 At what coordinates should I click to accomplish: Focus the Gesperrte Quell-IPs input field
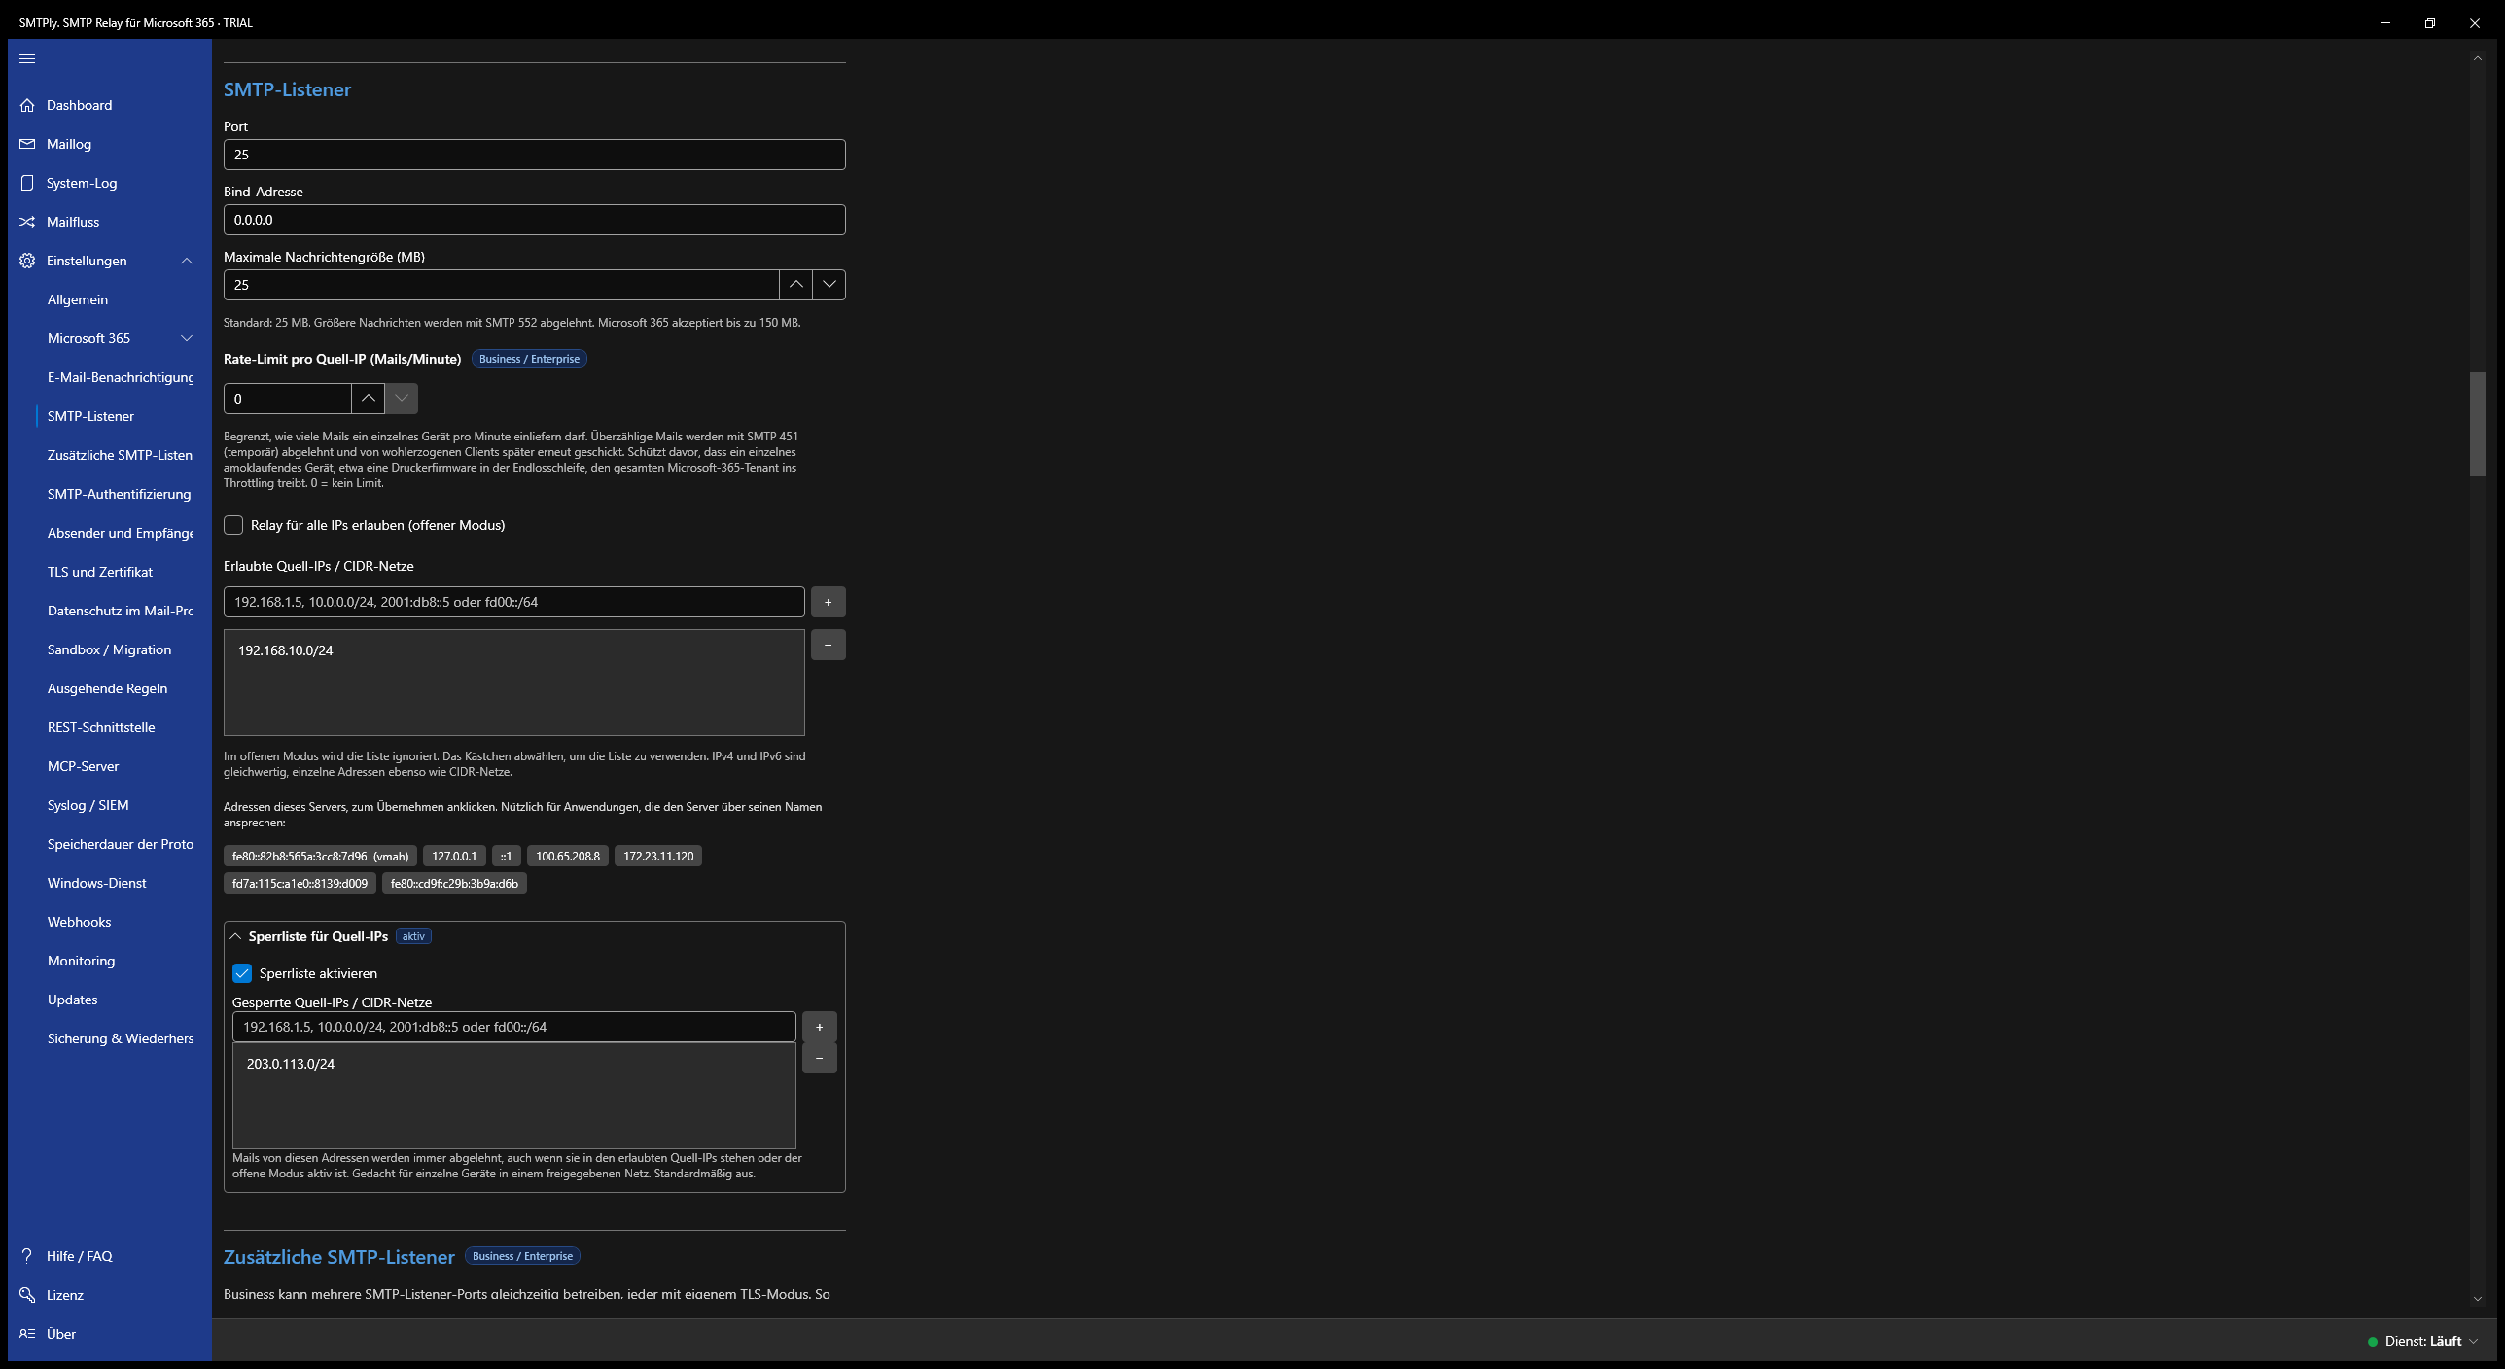click(x=513, y=1027)
